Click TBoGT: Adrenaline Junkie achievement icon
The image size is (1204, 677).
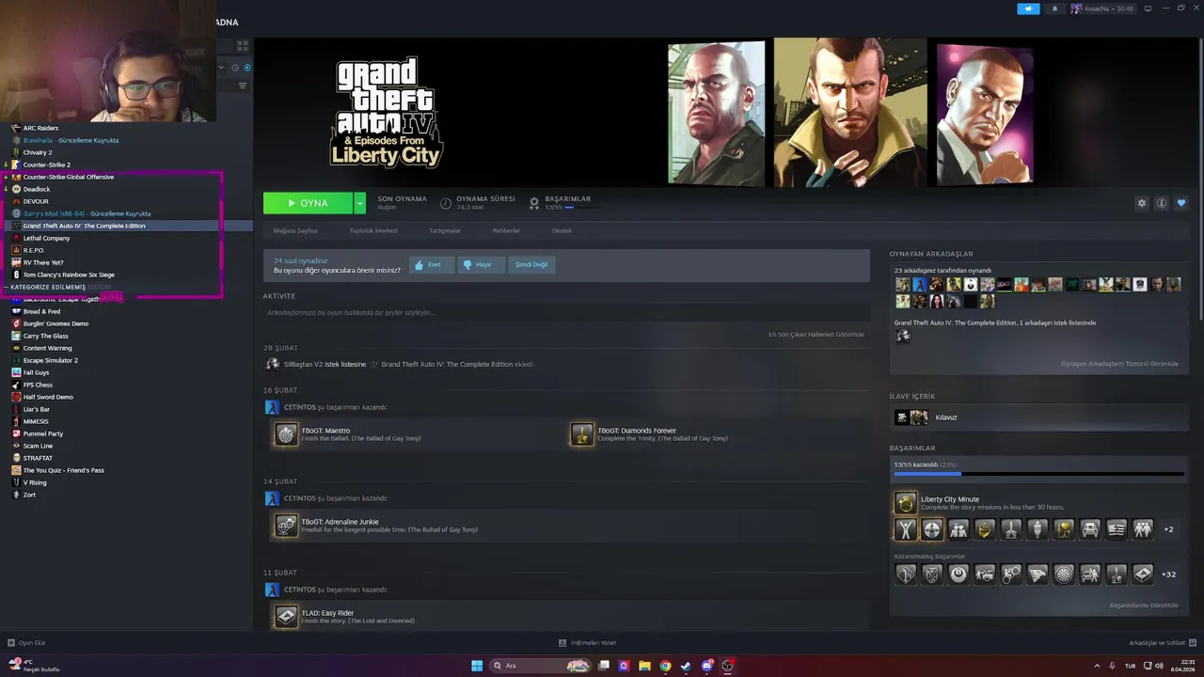pos(286,525)
